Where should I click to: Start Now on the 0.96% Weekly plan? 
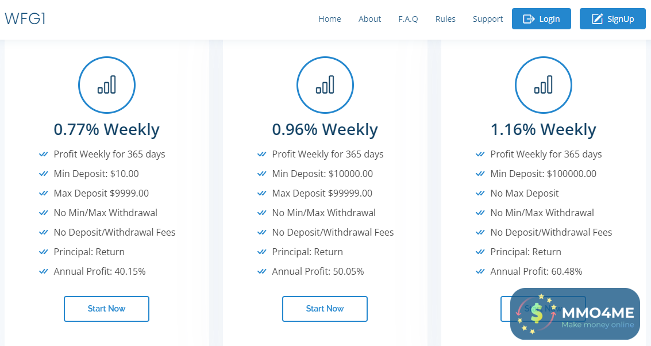click(325, 309)
